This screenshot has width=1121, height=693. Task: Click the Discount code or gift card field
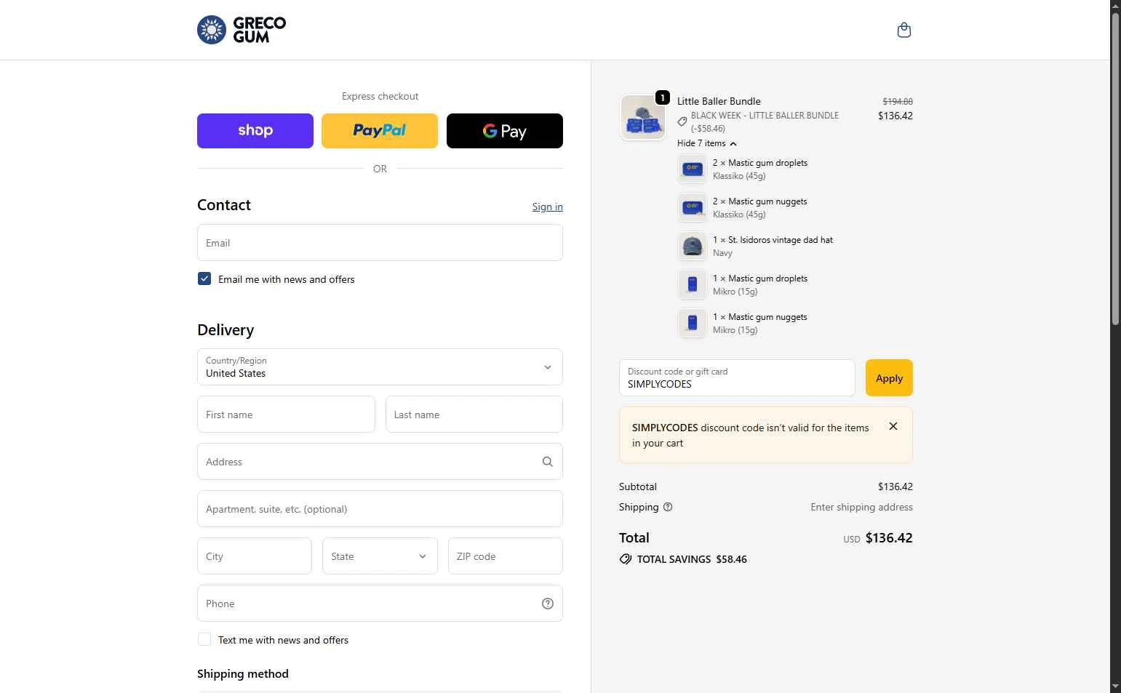[x=737, y=378]
